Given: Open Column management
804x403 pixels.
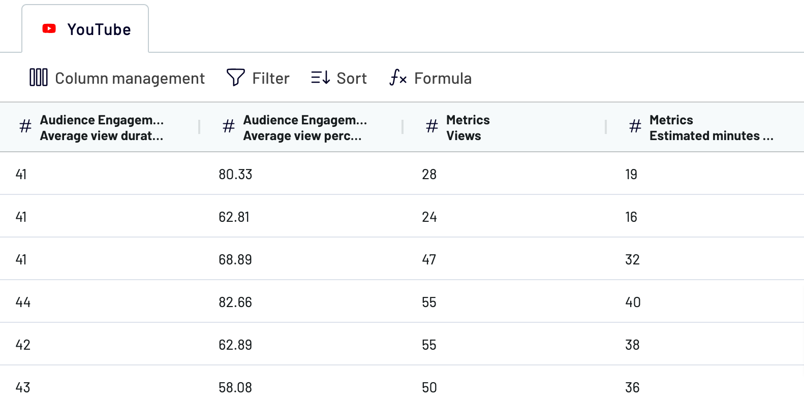Looking at the screenshot, I should click(x=117, y=78).
